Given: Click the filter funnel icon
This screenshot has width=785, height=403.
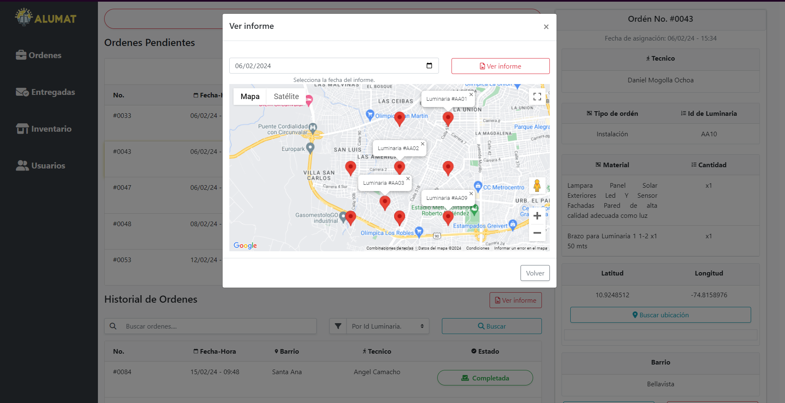Looking at the screenshot, I should pos(338,326).
